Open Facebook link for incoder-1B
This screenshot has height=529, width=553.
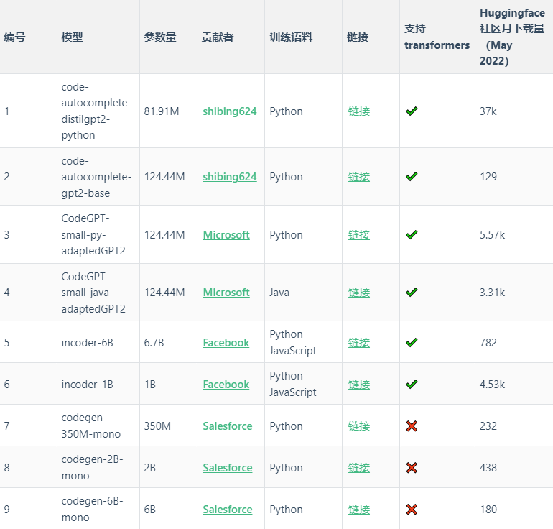coord(226,384)
